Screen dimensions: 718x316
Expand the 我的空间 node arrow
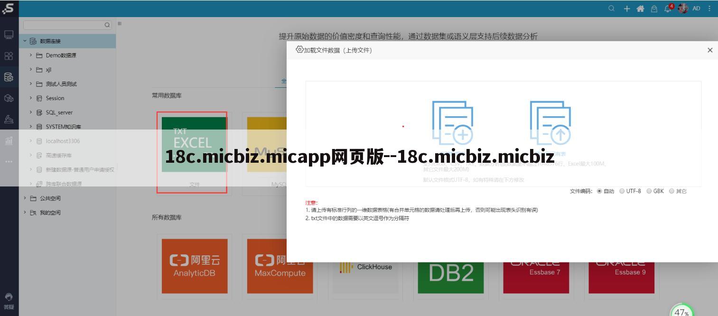(25, 213)
